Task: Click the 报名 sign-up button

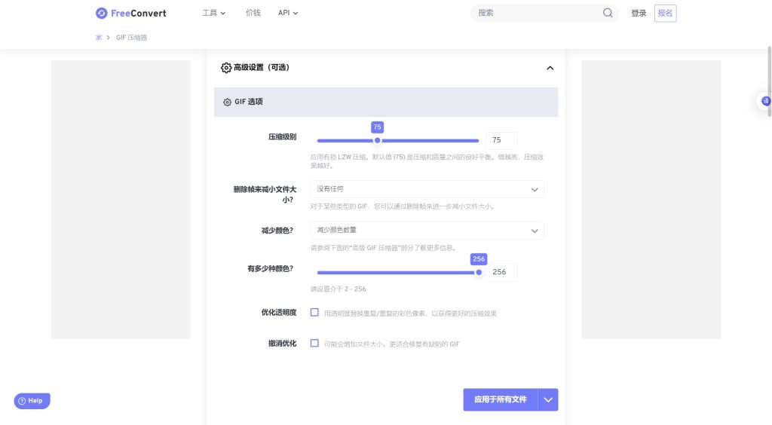Action: click(665, 13)
